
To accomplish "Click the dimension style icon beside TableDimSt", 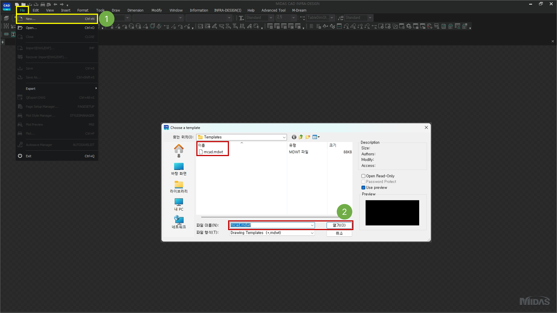I will 302,18.
